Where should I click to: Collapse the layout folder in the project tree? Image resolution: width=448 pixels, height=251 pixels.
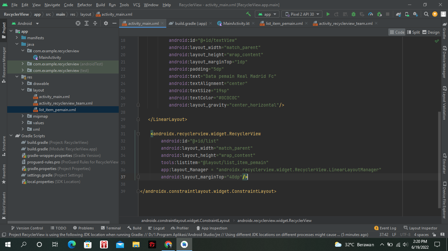tap(23, 90)
